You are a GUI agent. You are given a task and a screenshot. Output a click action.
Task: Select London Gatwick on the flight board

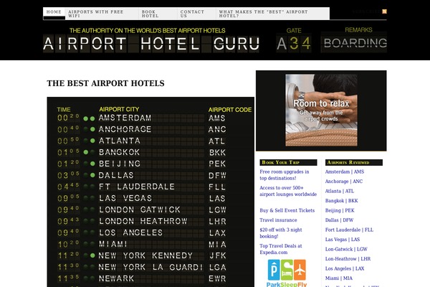pyautogui.click(x=140, y=210)
